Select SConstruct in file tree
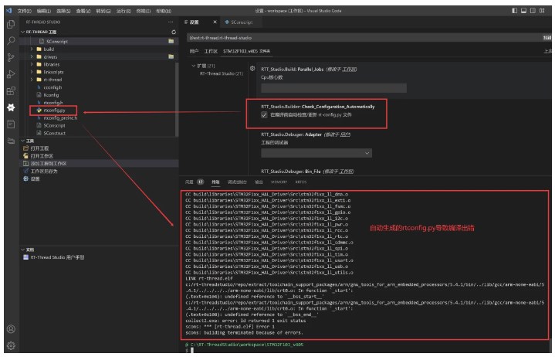 [54, 133]
